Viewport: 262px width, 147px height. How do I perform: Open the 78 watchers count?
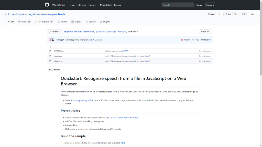pos(219,14)
